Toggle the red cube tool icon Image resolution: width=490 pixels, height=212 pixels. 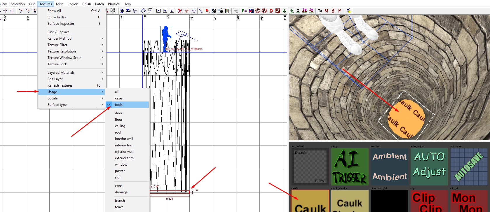[x=207, y=11]
